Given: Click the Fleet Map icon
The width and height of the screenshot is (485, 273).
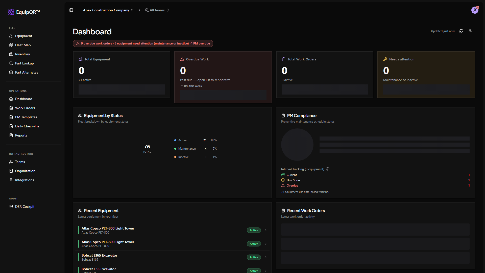Looking at the screenshot, I should [x=11, y=45].
